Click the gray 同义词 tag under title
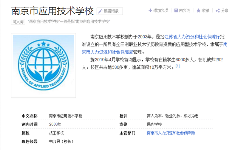 [18, 21]
